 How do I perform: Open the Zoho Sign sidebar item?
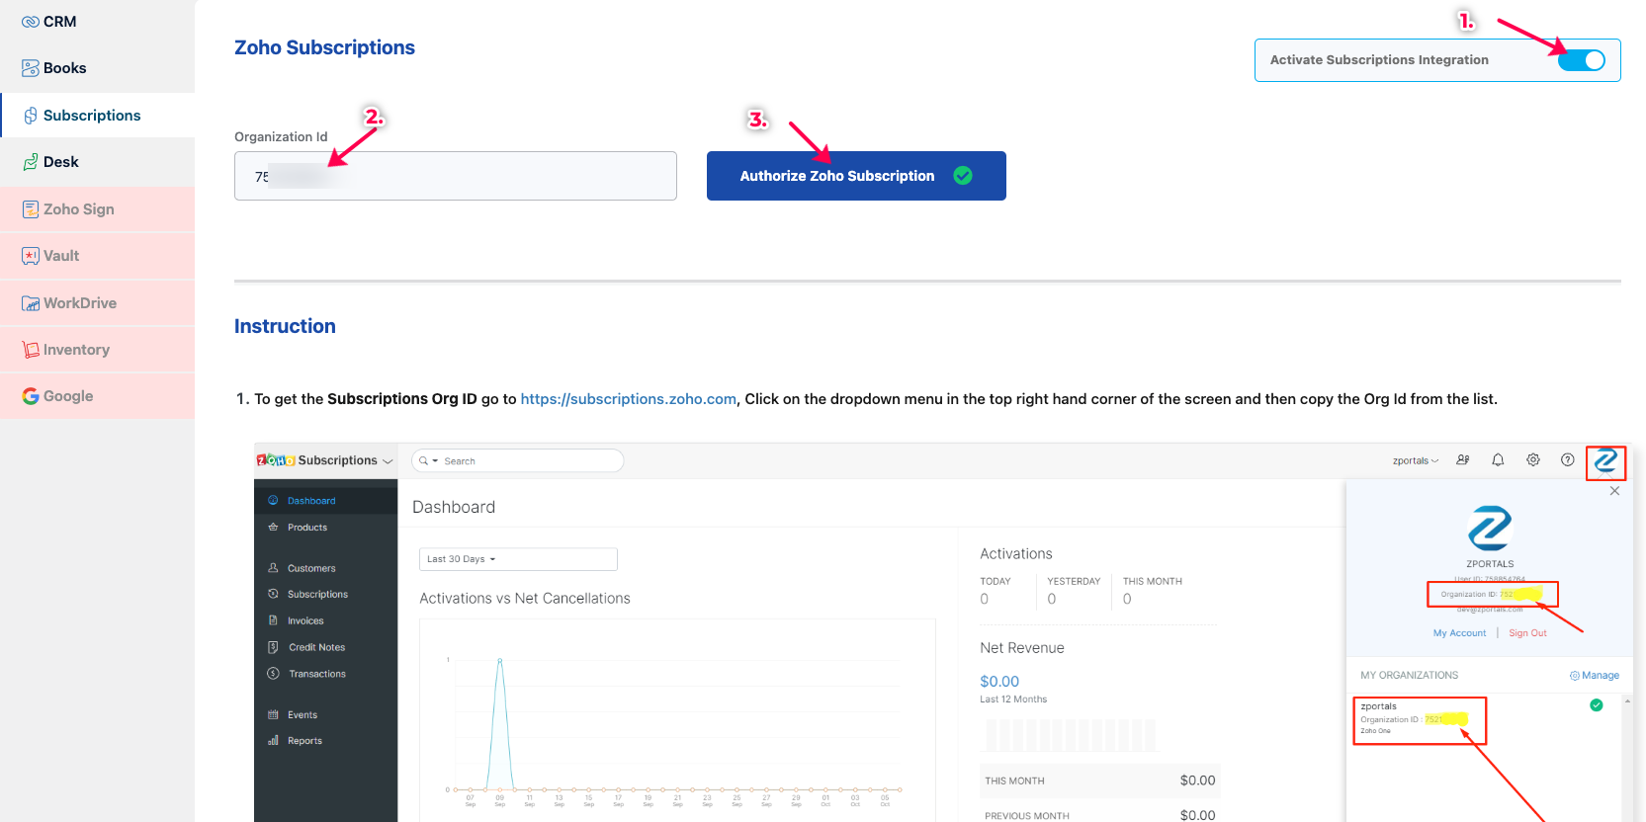97,209
